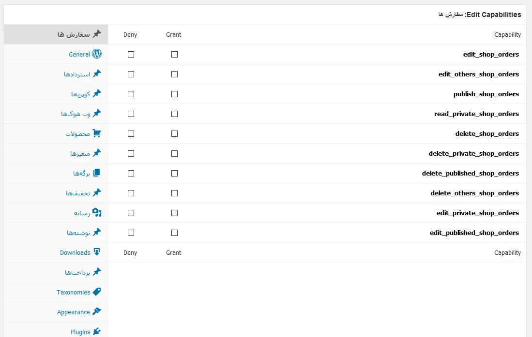
Task: Switch to the محصولات tab
Action: tap(56, 133)
